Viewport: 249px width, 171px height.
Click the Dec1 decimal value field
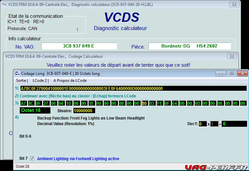click(203, 124)
